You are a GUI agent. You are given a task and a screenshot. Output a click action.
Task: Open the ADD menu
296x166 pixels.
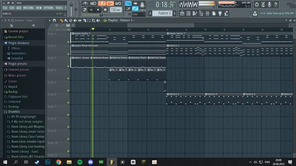[x=18, y=8]
